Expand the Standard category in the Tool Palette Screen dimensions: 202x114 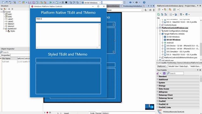coord(157,76)
